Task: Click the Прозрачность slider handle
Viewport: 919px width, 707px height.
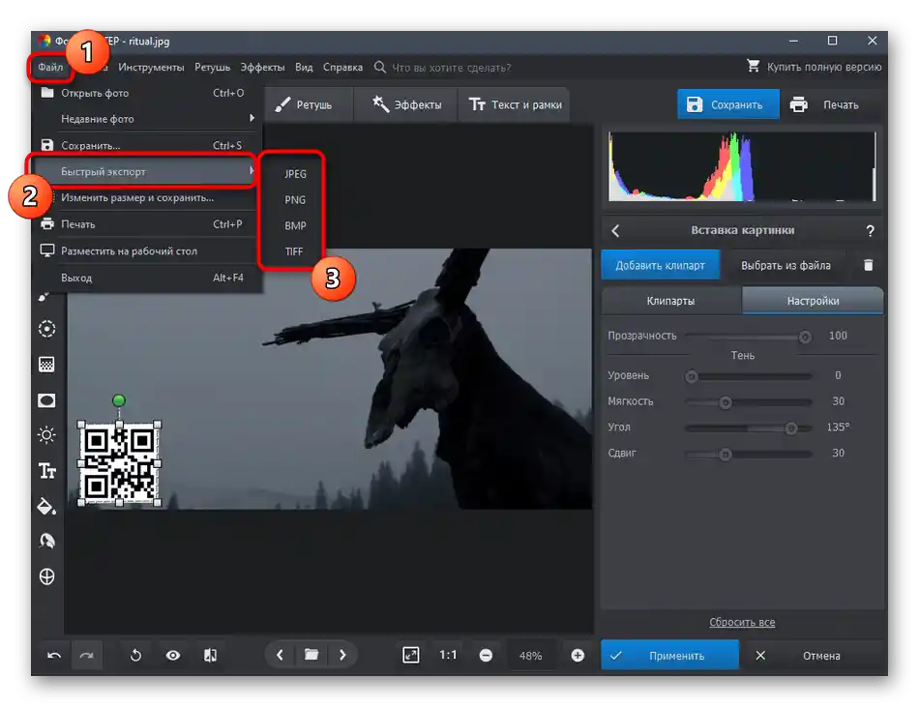Action: pos(804,337)
